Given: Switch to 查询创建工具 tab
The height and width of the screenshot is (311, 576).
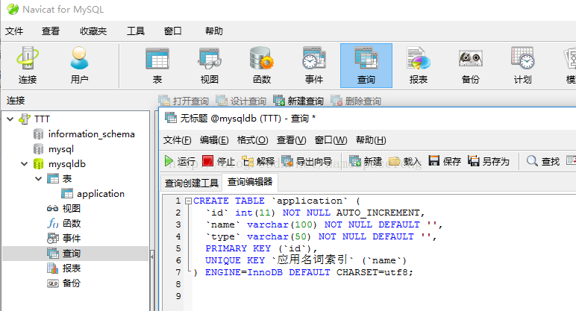Looking at the screenshot, I should (x=192, y=183).
